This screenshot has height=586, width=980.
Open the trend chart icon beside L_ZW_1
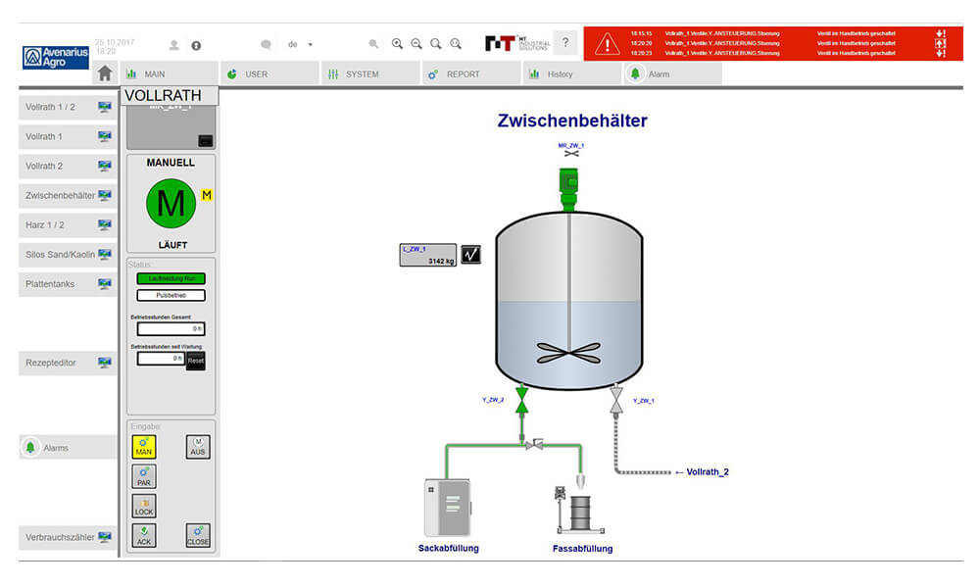470,254
